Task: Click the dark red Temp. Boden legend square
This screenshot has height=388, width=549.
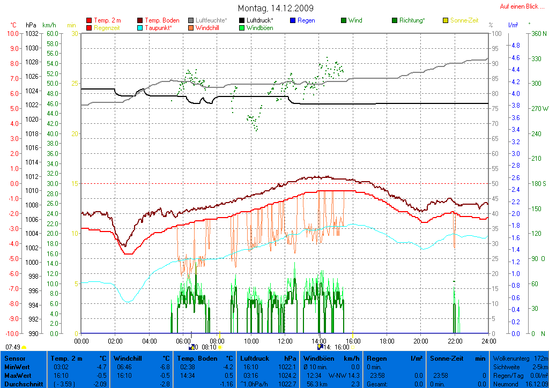Action: click(140, 20)
